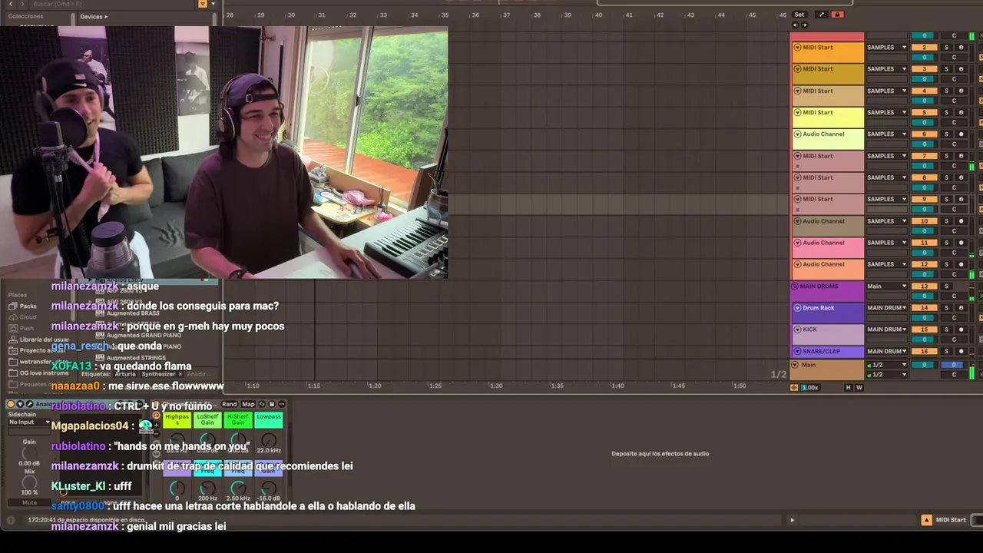Open the MAIN DRUM routing dropdown on KICK
Screen dimensions: 983x553
[x=887, y=329]
